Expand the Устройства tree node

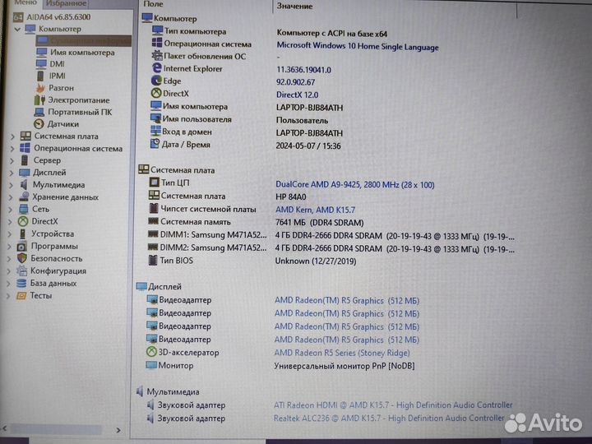coord(9,234)
